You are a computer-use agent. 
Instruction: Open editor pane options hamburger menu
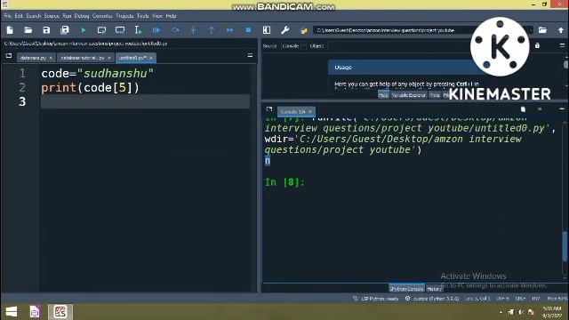pos(250,55)
